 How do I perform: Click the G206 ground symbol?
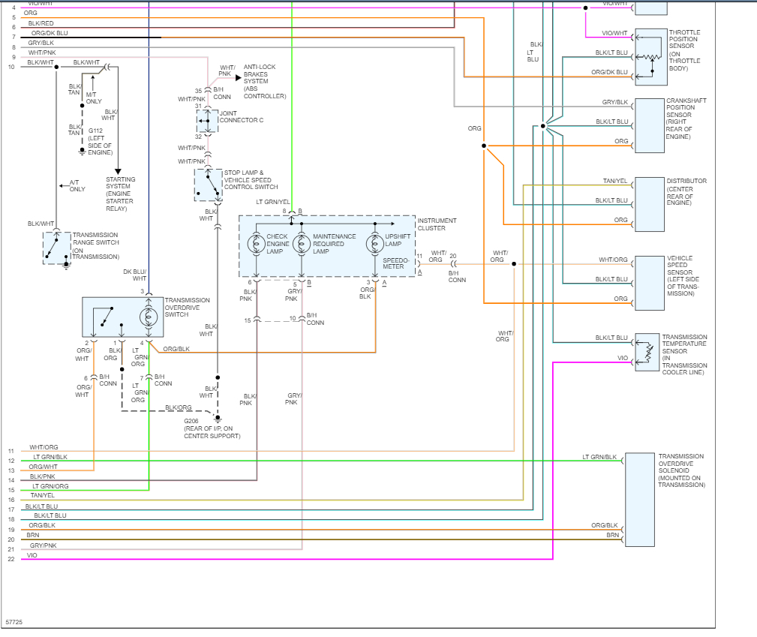pos(217,417)
